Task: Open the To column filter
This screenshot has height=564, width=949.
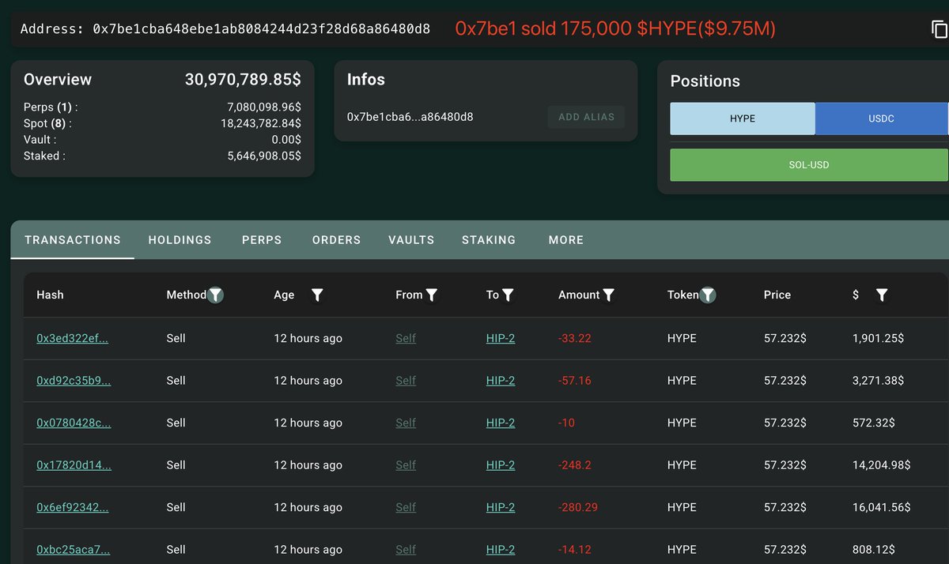Action: (508, 295)
